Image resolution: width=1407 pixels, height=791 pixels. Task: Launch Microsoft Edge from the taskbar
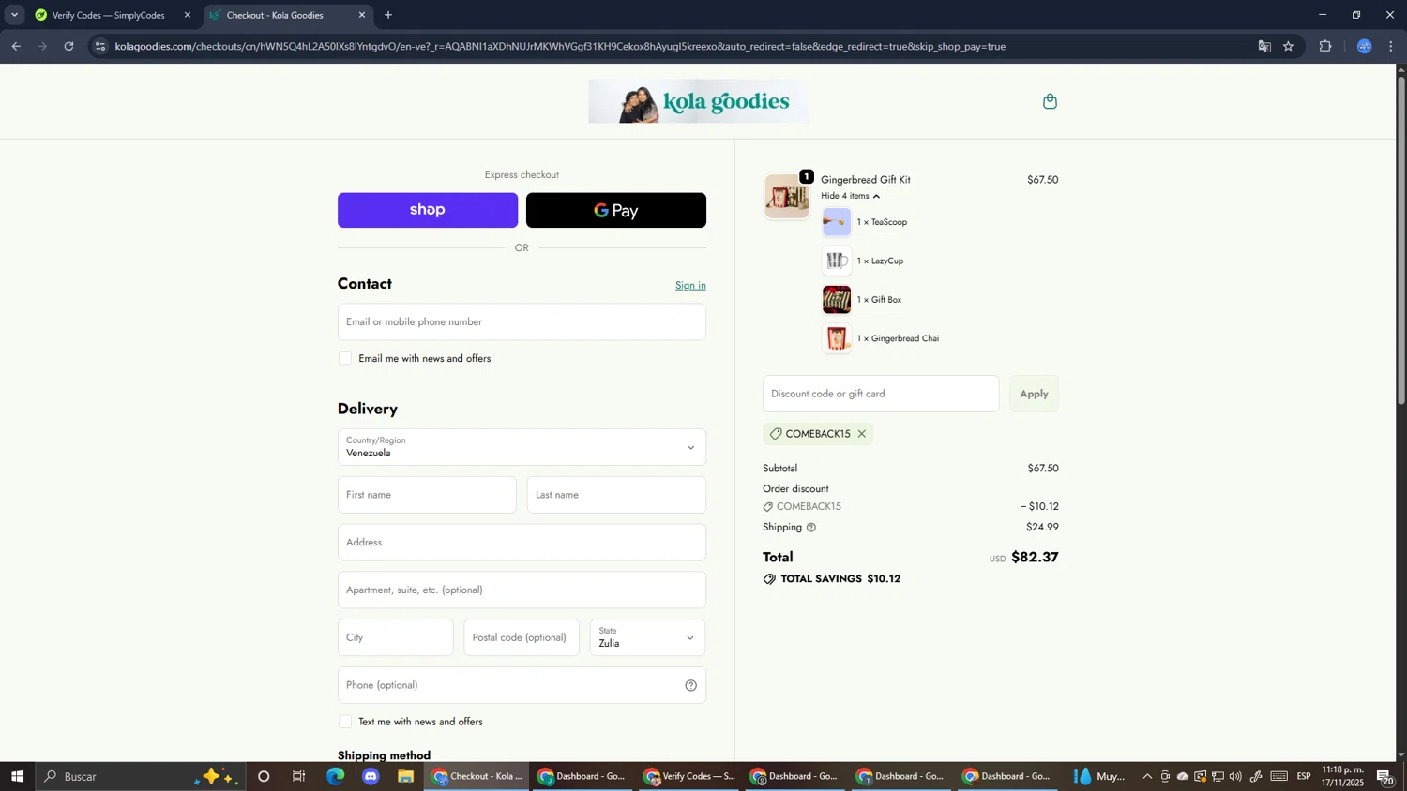coord(335,776)
